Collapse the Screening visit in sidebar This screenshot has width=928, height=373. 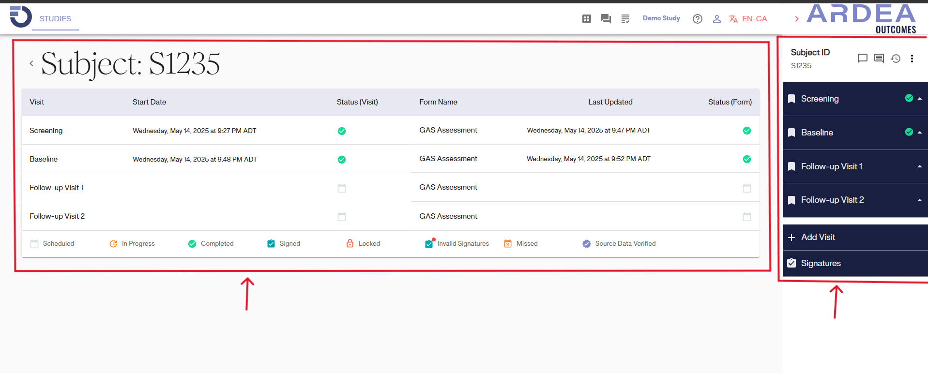pyautogui.click(x=919, y=99)
